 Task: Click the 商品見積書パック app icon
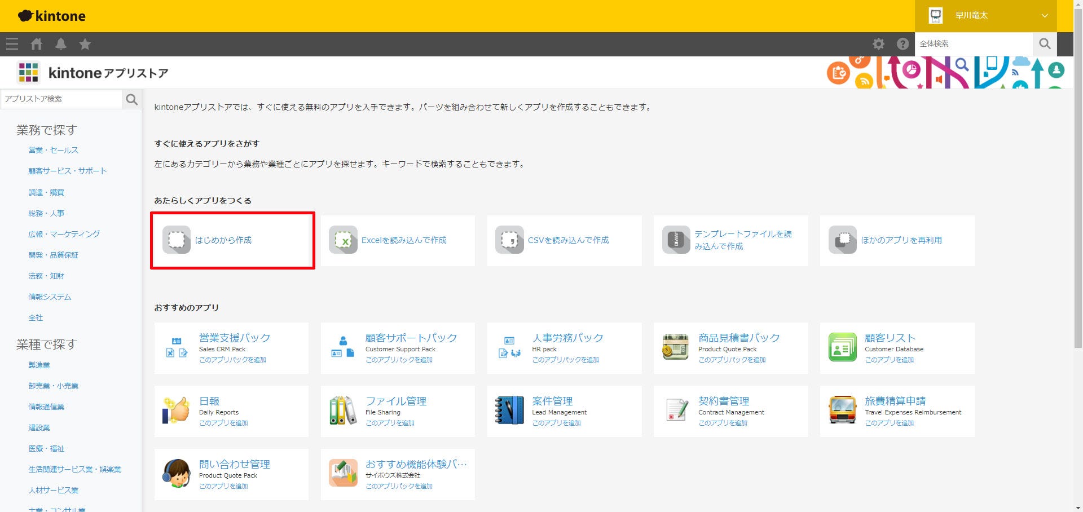click(676, 347)
